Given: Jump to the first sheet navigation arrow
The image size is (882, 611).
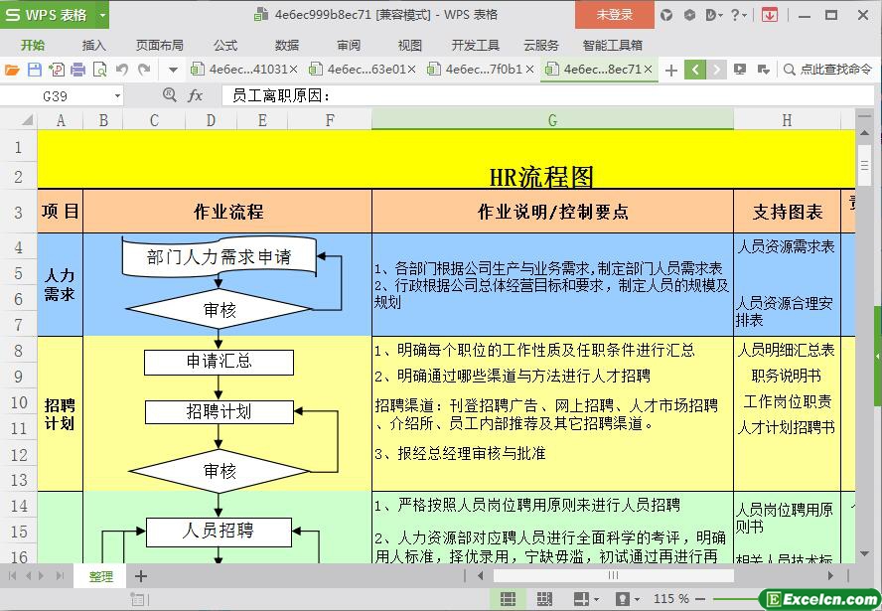Looking at the screenshot, I should 12,575.
